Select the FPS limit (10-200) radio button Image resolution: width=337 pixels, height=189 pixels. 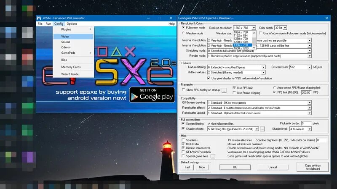(275, 92)
